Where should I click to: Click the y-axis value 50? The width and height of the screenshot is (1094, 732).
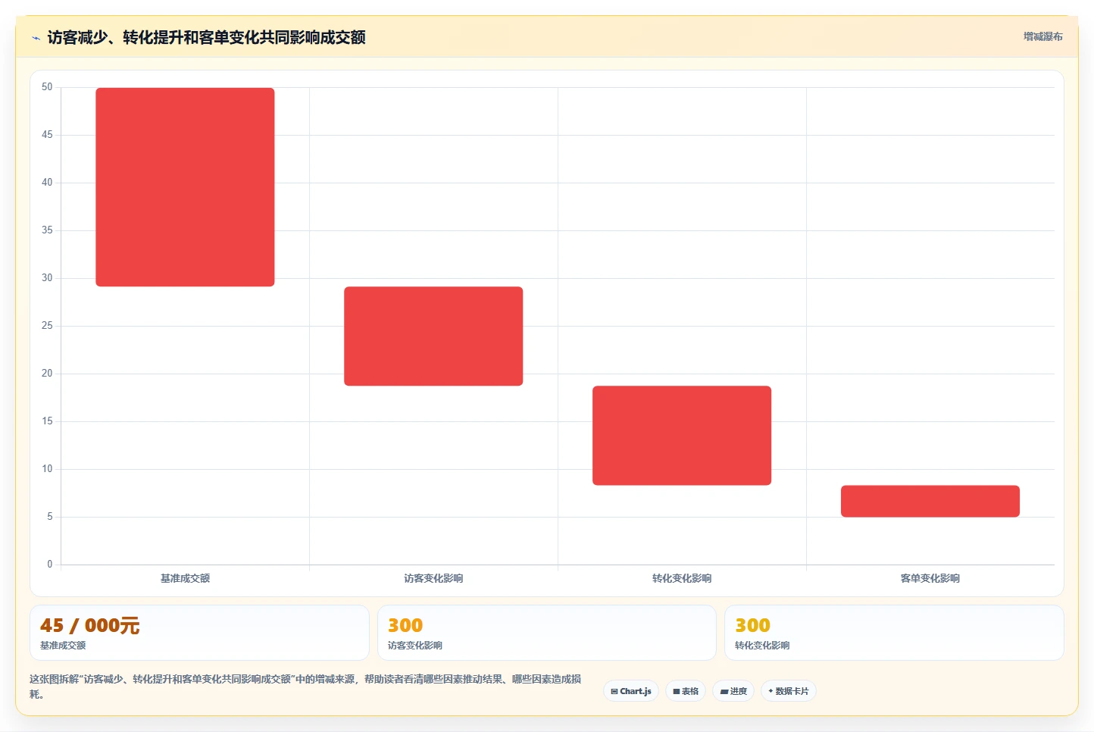pyautogui.click(x=47, y=87)
